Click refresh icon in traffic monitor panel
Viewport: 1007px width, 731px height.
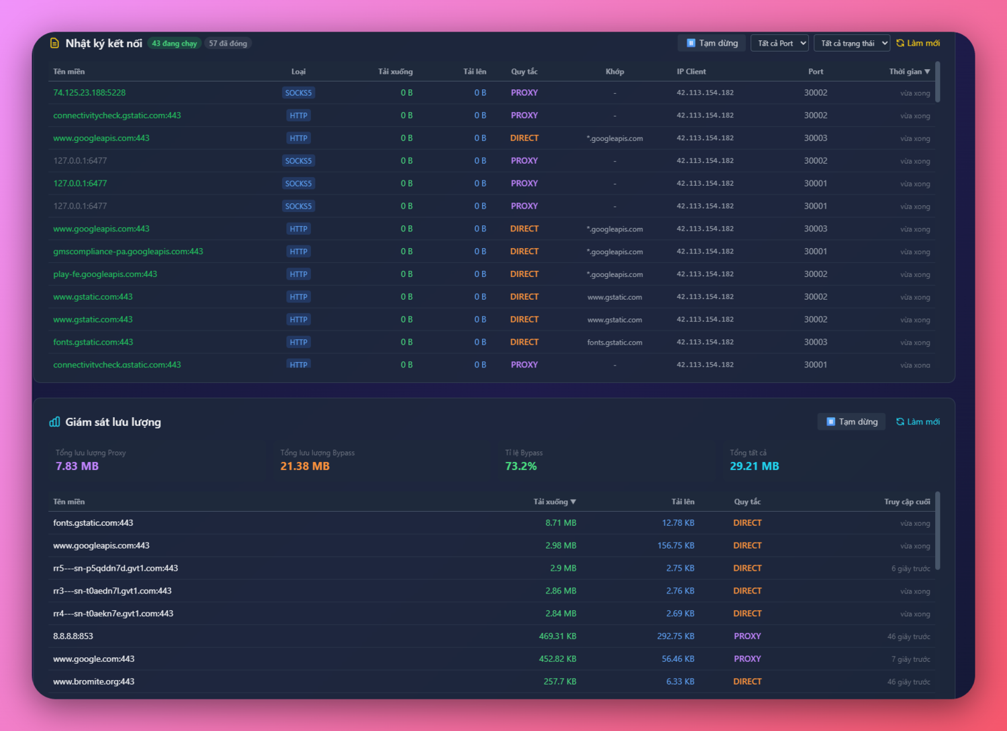(x=900, y=422)
